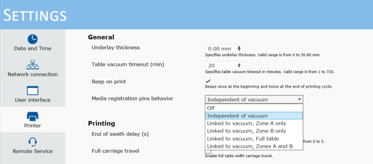
Task: Select the Printer icon in sidebar
Action: [x=33, y=116]
